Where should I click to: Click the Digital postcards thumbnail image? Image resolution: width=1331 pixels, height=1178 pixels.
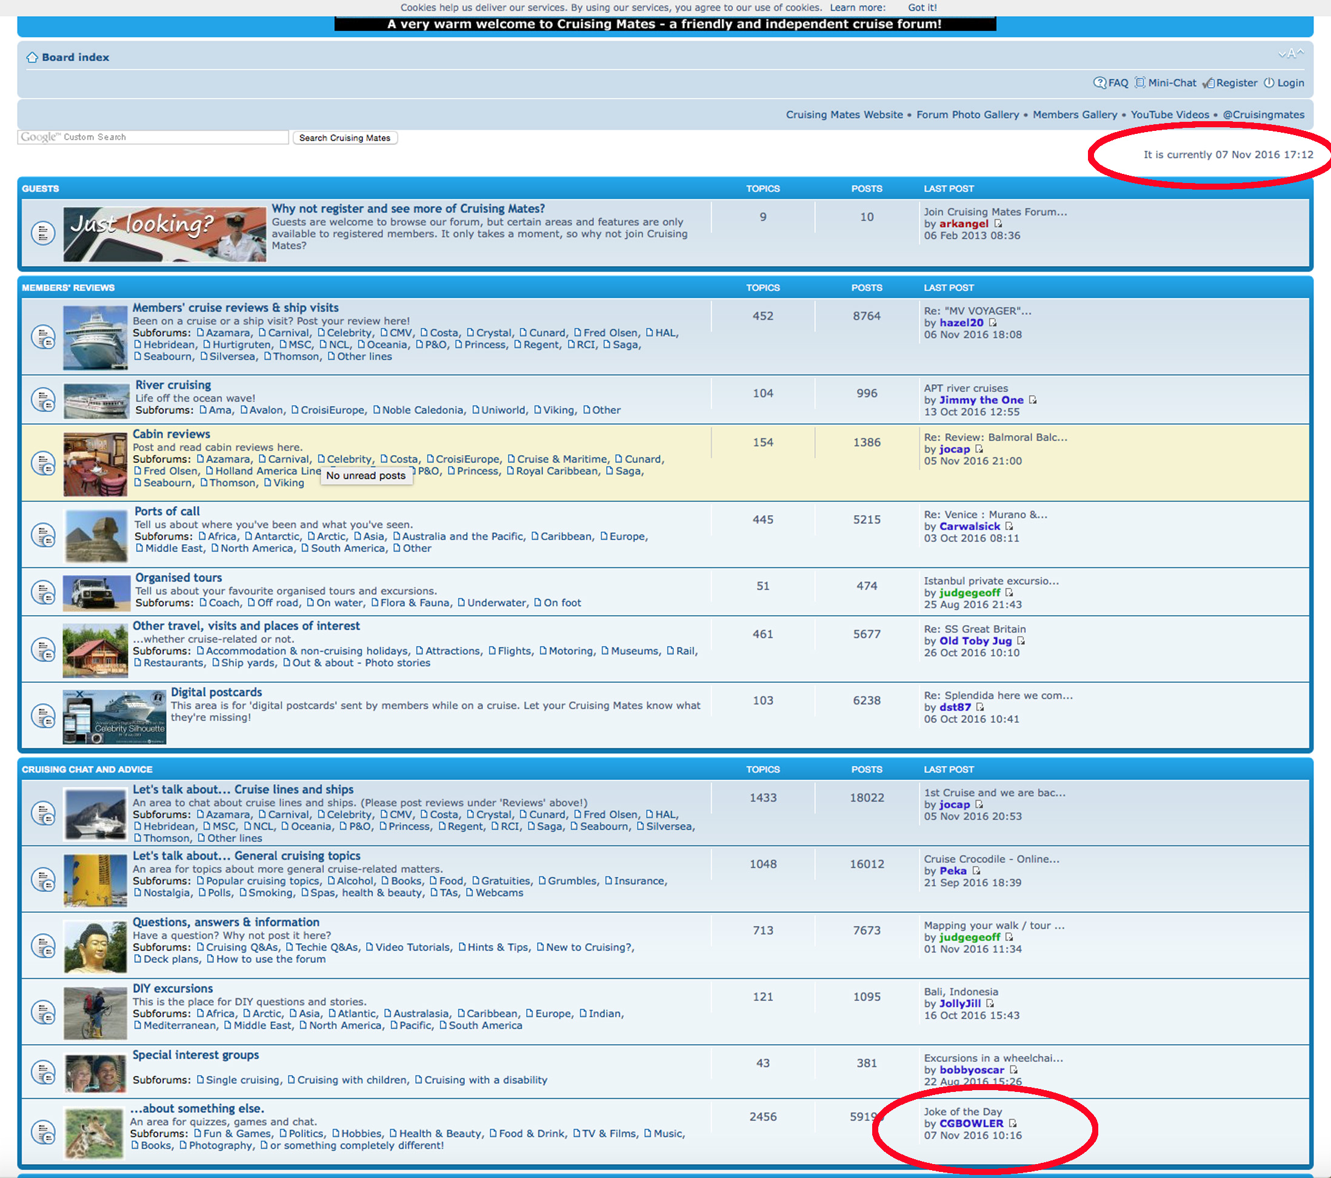[x=115, y=716]
